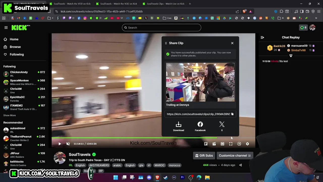Open IRL category link
The height and width of the screenshot is (182, 323).
[x=71, y=165]
